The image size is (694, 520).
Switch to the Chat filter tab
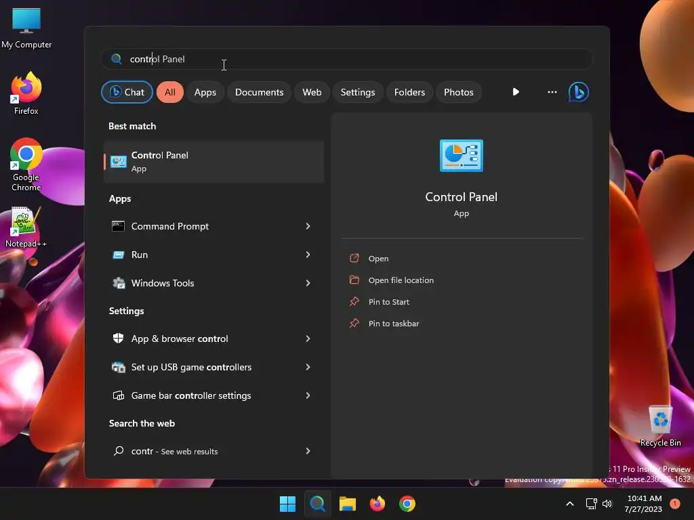pyautogui.click(x=127, y=92)
